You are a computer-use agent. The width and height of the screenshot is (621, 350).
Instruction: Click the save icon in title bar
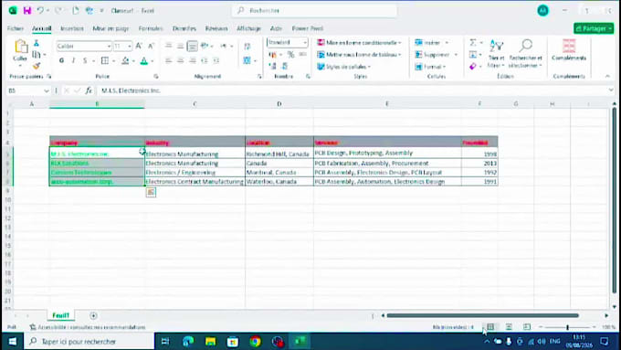pyautogui.click(x=26, y=11)
